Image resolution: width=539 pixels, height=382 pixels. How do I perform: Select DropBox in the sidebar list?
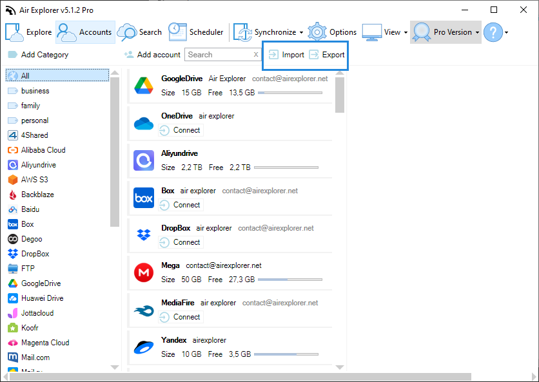(28, 254)
